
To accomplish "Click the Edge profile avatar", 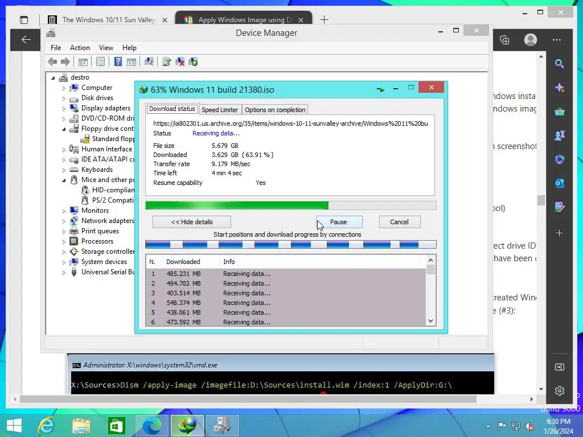I will pos(531,40).
